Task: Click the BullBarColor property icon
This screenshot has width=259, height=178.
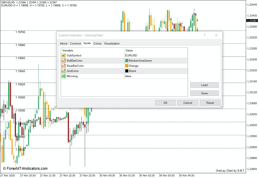Action: tap(63, 61)
